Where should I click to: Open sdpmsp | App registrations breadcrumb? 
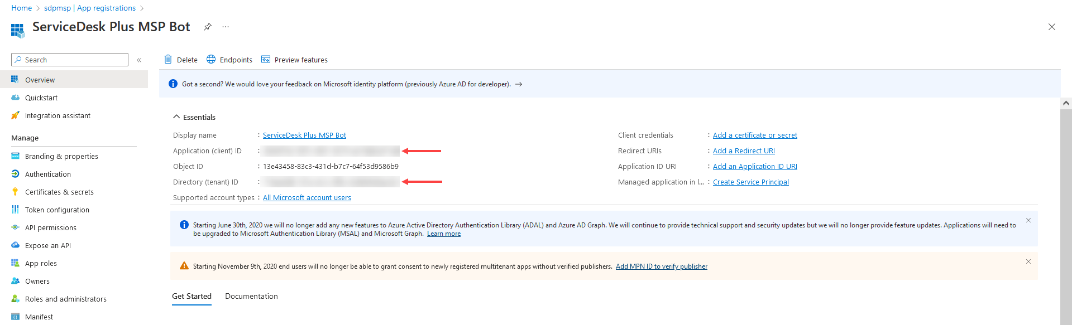coord(90,8)
